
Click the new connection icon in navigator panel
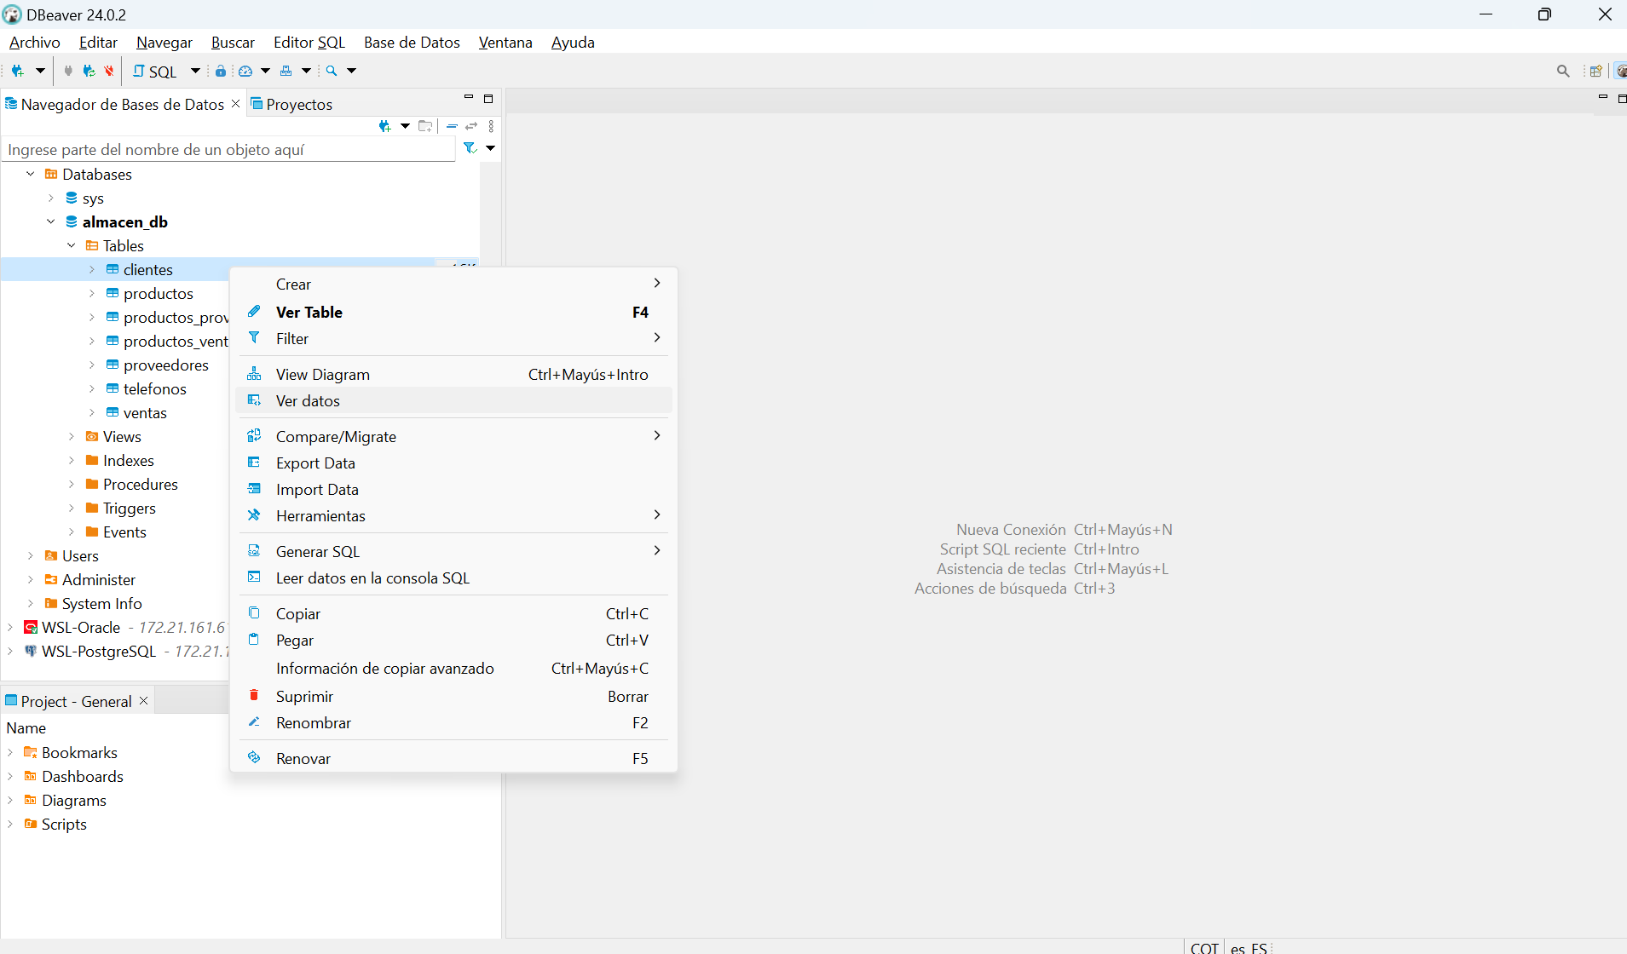coord(385,126)
